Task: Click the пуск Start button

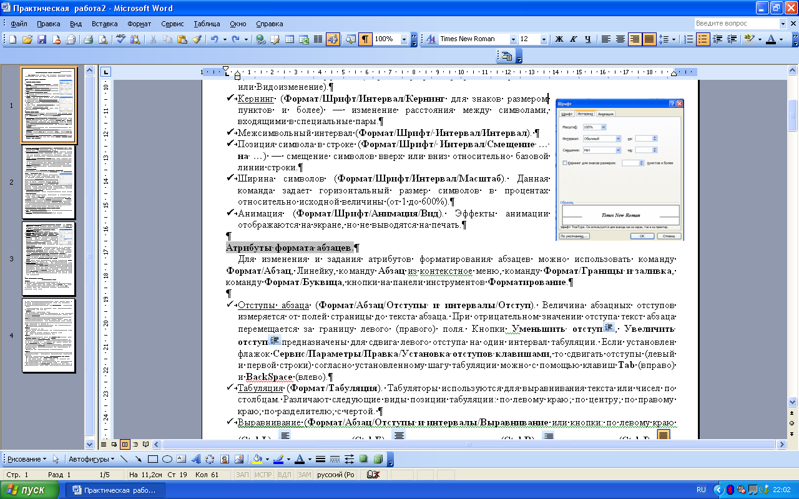Action: (x=31, y=490)
